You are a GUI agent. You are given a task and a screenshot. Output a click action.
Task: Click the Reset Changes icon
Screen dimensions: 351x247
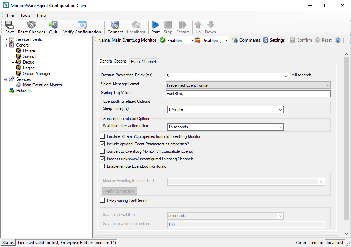coord(31,25)
